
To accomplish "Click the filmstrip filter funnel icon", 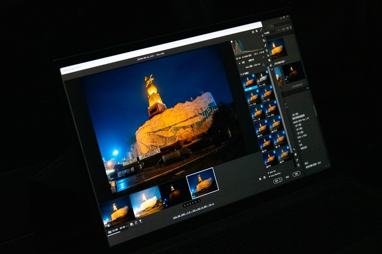I will pyautogui.click(x=141, y=222).
